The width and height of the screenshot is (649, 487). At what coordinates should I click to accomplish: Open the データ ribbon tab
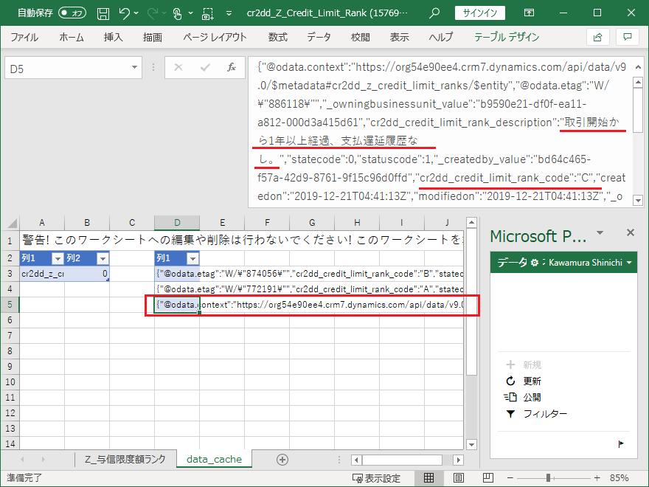pos(319,38)
